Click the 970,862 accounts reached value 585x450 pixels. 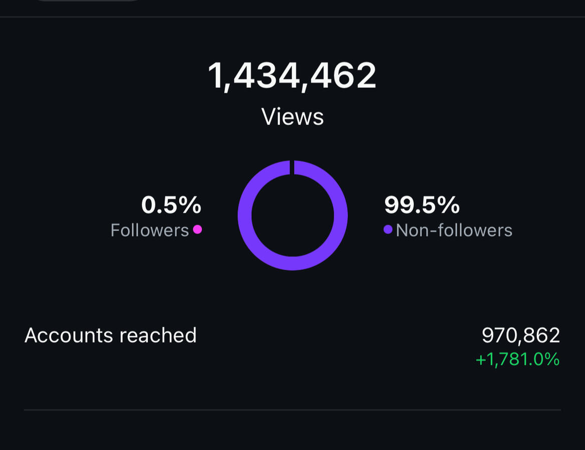[520, 335]
